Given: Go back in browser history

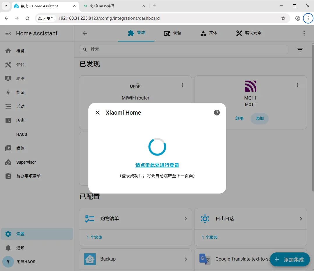Looking at the screenshot, I should [6, 18].
